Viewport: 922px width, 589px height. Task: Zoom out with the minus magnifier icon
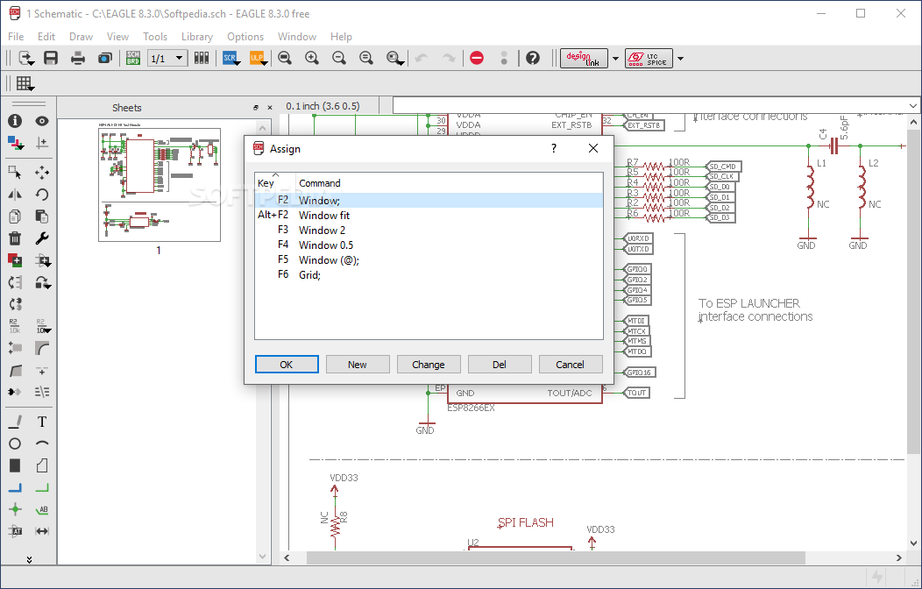coord(338,58)
